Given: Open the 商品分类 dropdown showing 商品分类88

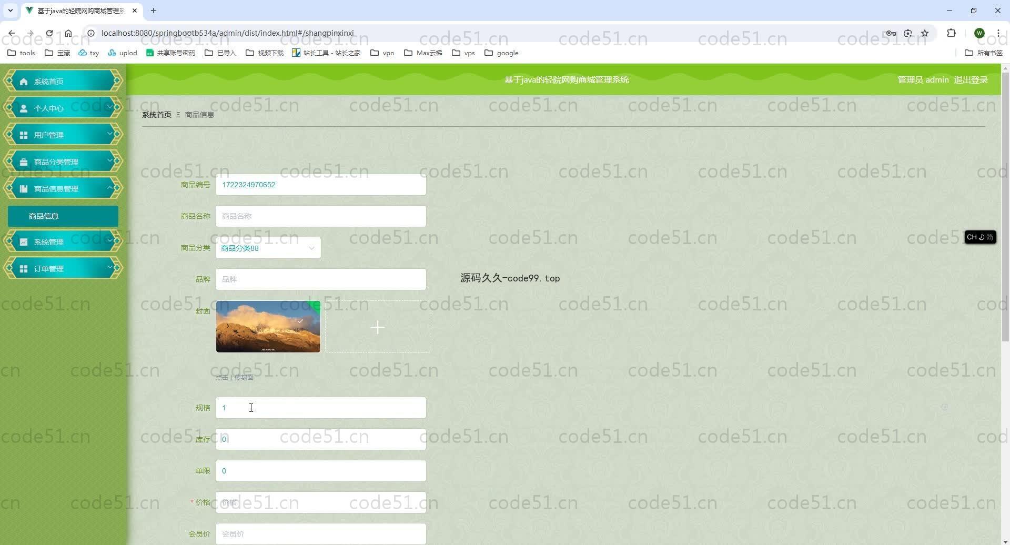Looking at the screenshot, I should coord(268,248).
